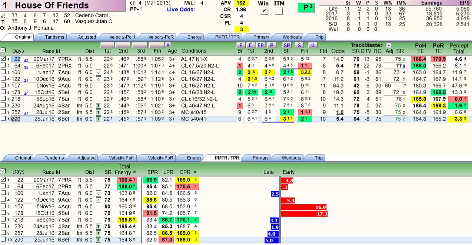The width and height of the screenshot is (472, 245).
Task: Click the EP pace filter button
Action: coord(260,45)
